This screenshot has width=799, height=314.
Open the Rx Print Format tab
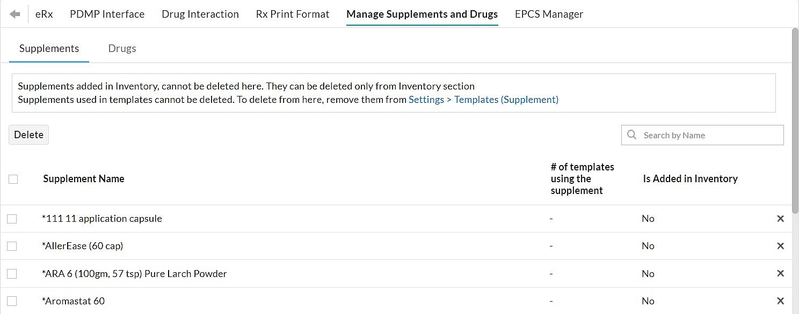(x=292, y=14)
